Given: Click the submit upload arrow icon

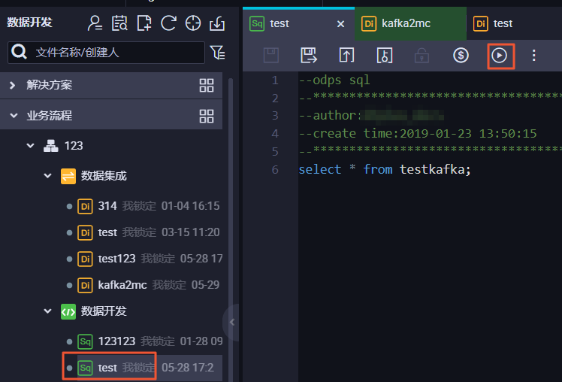Looking at the screenshot, I should point(346,55).
